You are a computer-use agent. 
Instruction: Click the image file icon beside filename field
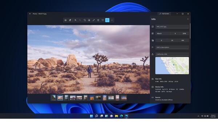click(153, 26)
